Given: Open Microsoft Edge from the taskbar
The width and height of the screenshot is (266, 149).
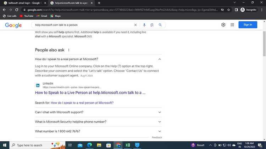Looking at the screenshot, I should click(x=90, y=145).
